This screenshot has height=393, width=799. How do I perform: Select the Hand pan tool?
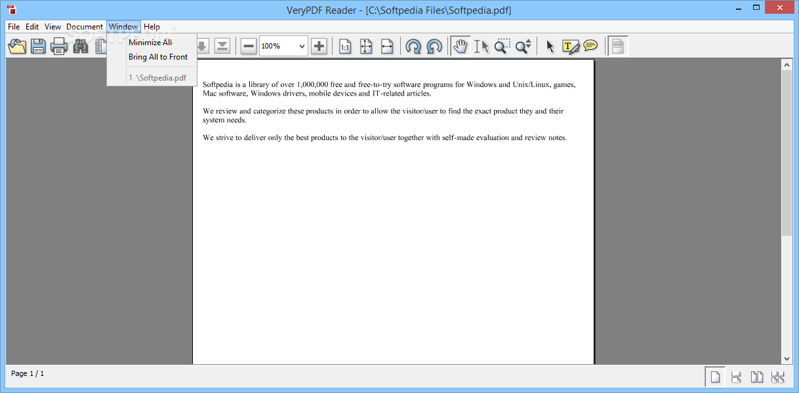point(461,46)
